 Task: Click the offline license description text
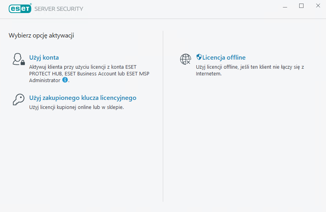coord(250,70)
